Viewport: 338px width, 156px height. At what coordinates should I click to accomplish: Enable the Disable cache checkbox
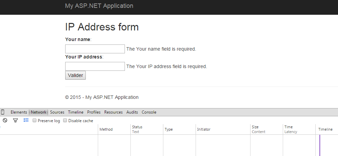pos(65,121)
